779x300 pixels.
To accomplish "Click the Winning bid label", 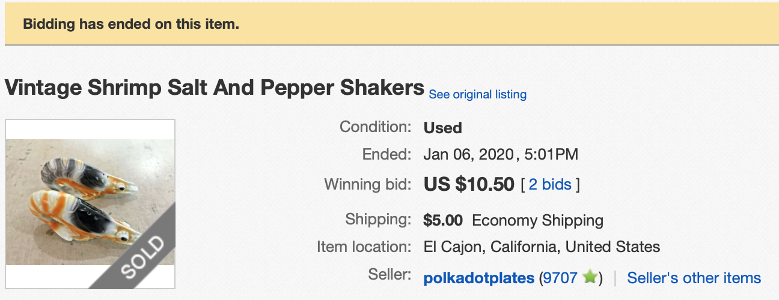I will click(x=368, y=184).
